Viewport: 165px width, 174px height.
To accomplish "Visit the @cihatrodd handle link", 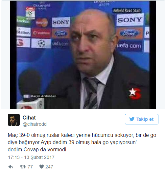I will [35, 124].
